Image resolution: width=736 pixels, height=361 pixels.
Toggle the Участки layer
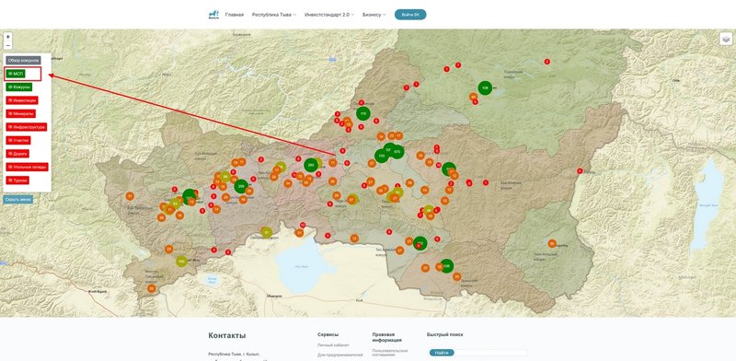pyautogui.click(x=18, y=140)
